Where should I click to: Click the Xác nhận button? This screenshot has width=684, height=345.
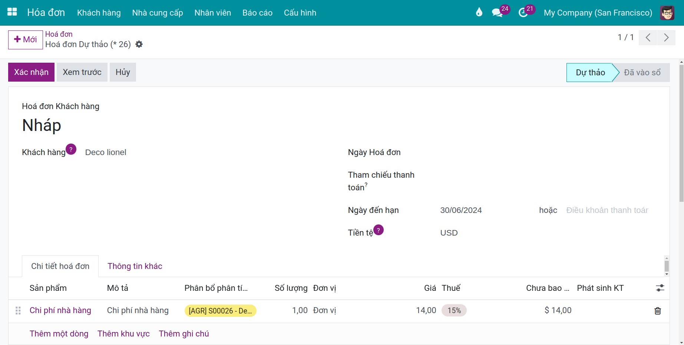click(x=32, y=72)
